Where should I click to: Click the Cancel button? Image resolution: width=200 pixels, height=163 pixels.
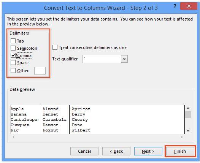(84, 151)
